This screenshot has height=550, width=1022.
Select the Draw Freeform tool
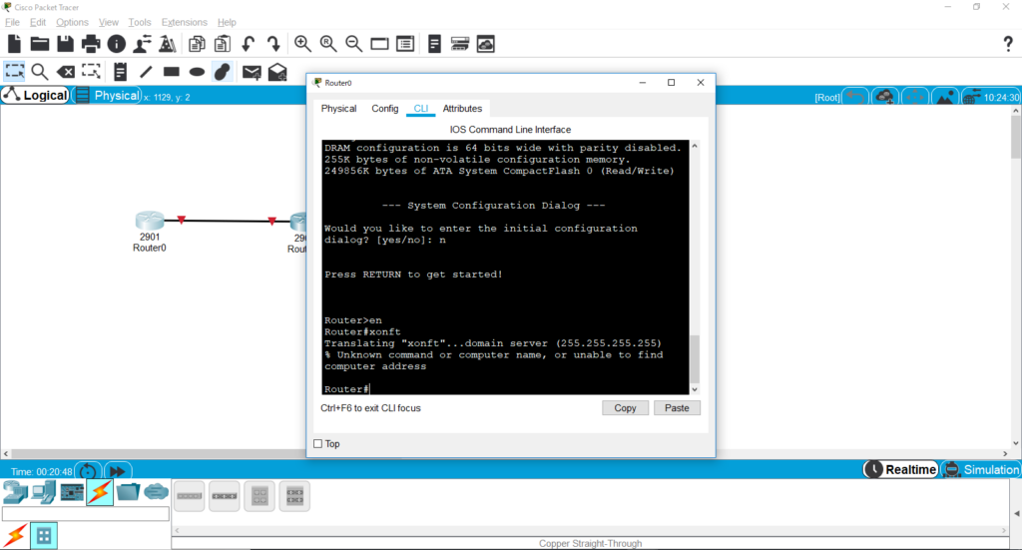tap(223, 71)
